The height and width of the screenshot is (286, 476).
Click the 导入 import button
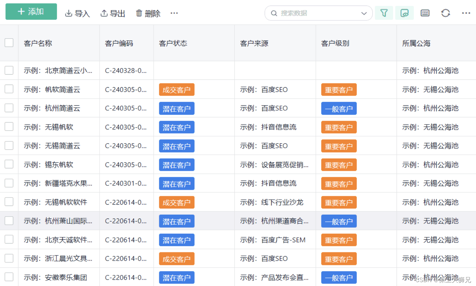click(77, 13)
